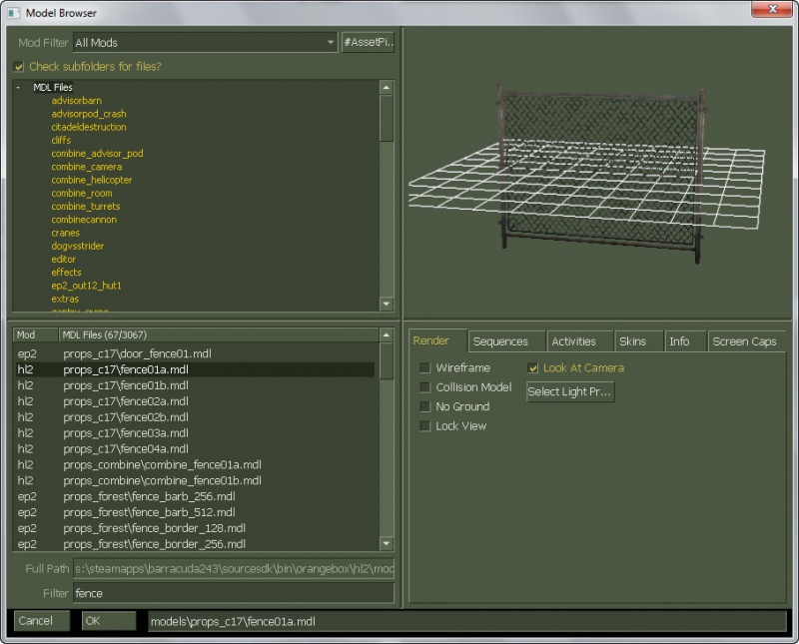Click the Select Light Pr... button
This screenshot has width=799, height=644.
(x=570, y=391)
